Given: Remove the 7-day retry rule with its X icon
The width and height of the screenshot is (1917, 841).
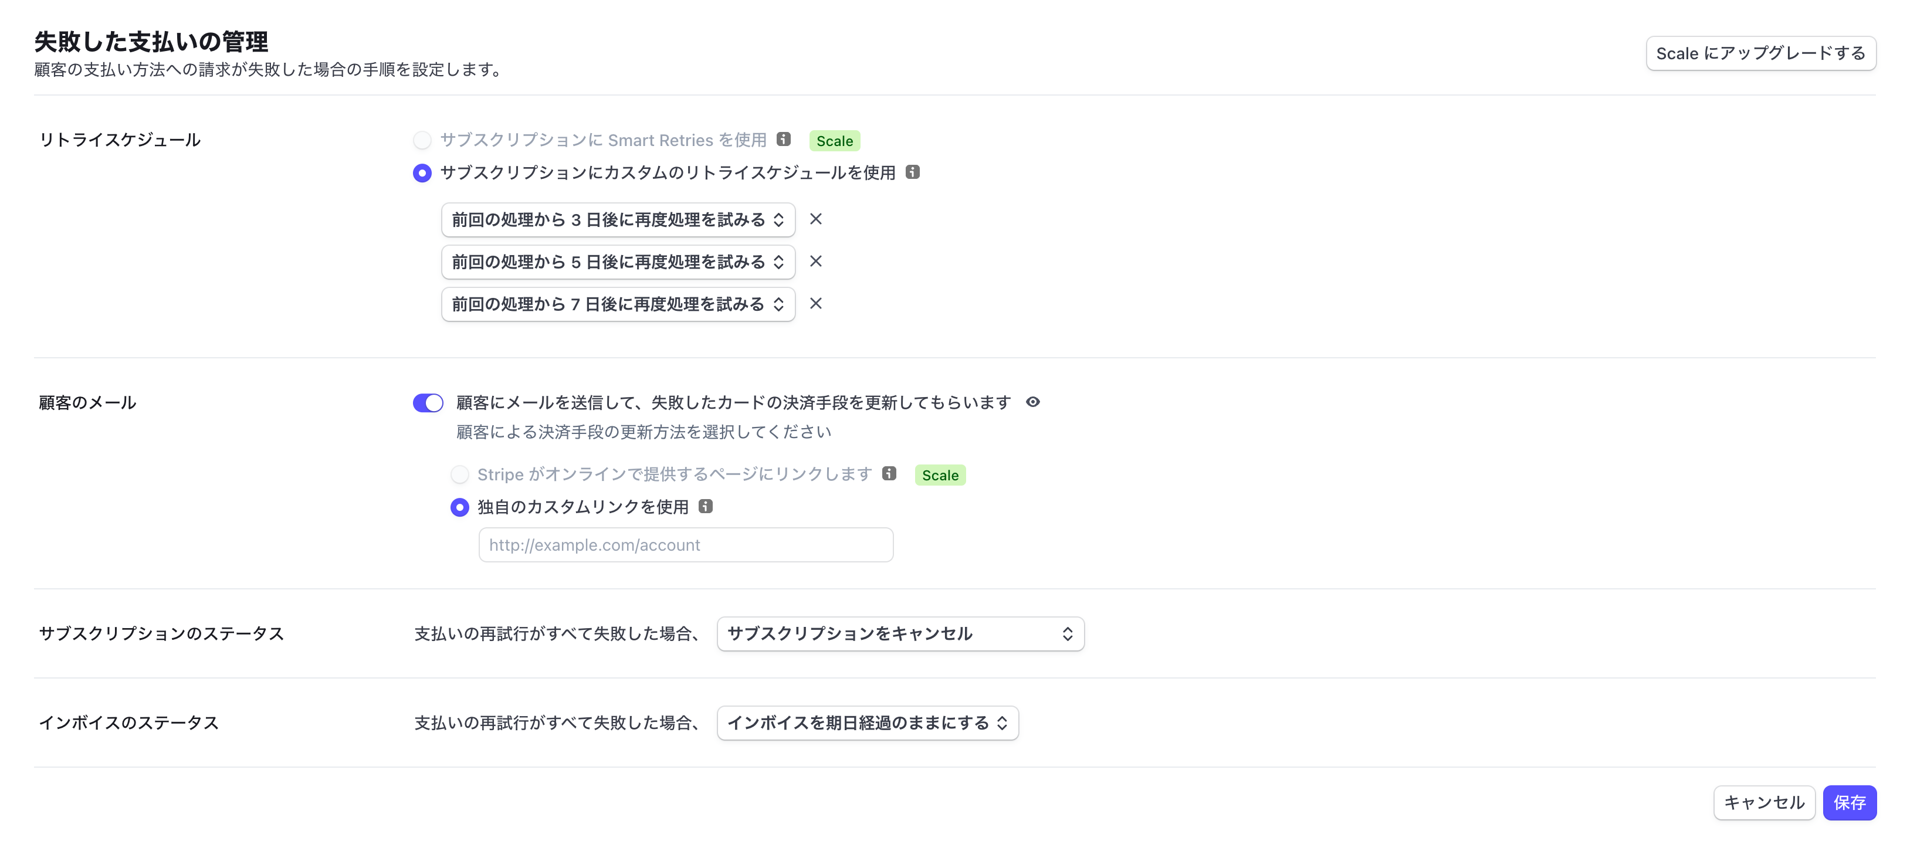Looking at the screenshot, I should tap(817, 304).
